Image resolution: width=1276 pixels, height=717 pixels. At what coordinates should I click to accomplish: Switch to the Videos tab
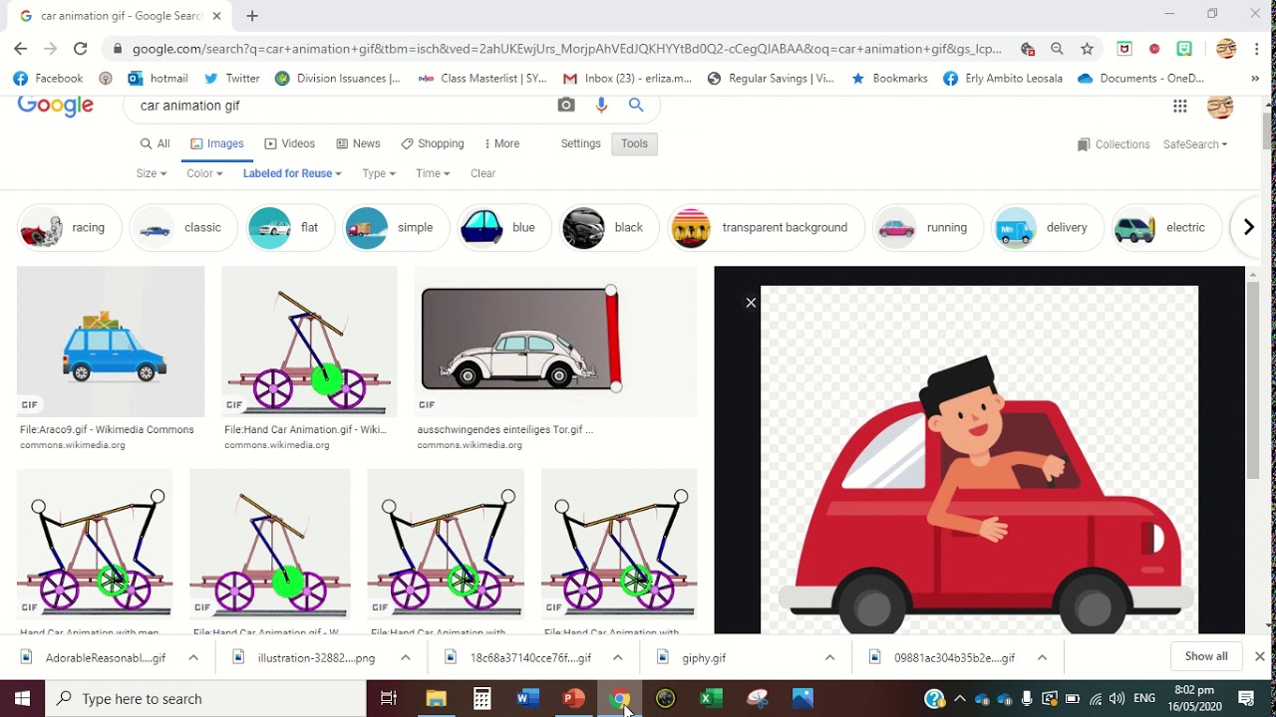coord(290,143)
